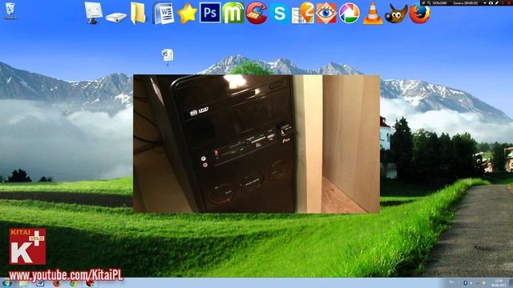Switch to the red app in taskbar
The width and height of the screenshot is (513, 288).
pos(91,283)
